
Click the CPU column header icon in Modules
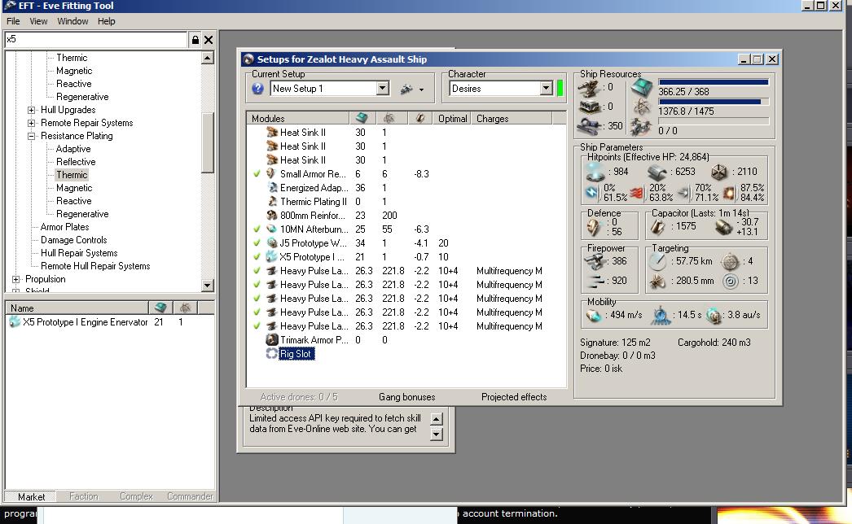[362, 118]
